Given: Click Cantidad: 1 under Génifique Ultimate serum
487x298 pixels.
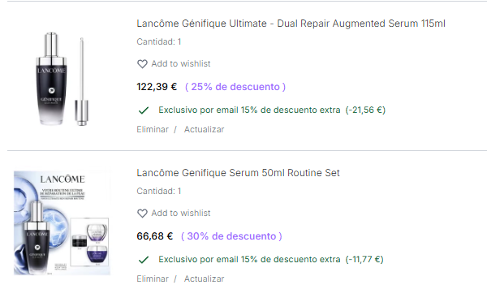Looking at the screenshot, I should [x=159, y=41].
